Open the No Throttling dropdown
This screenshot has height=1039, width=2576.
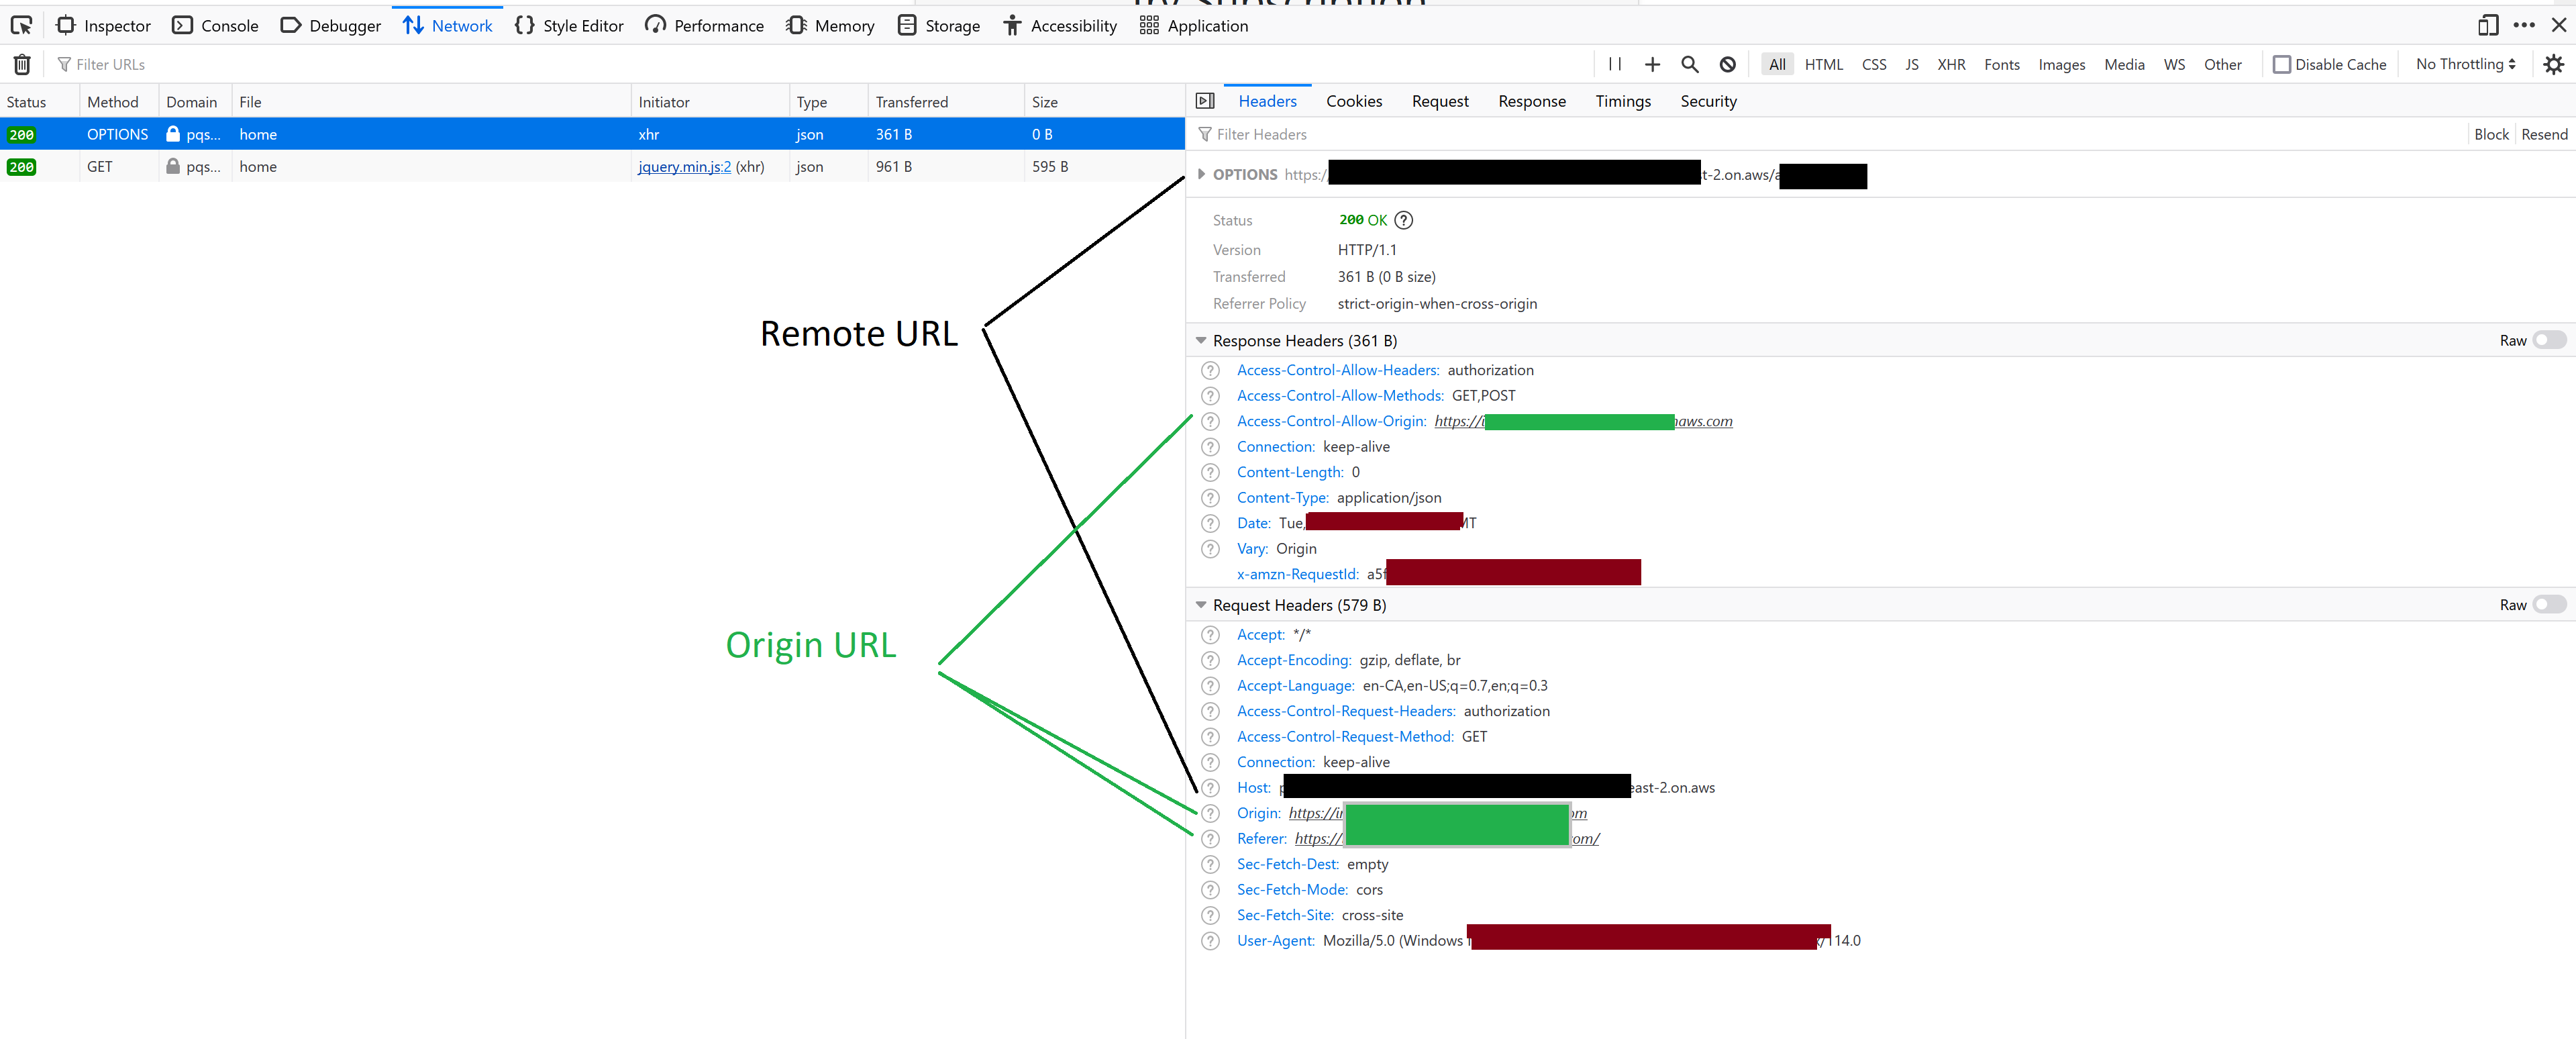[x=2465, y=64]
